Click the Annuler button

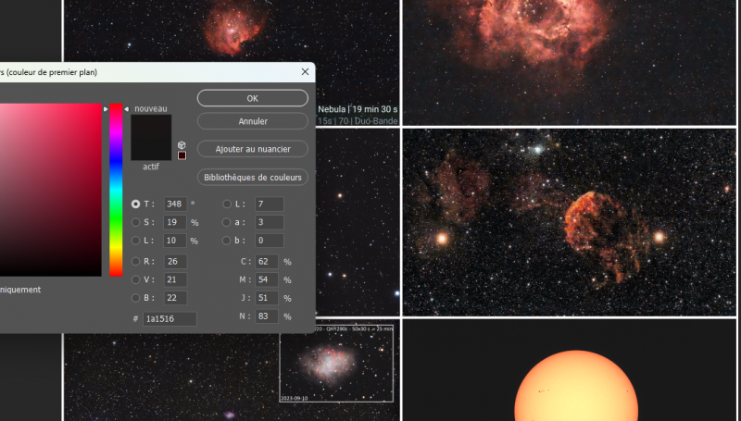tap(252, 121)
